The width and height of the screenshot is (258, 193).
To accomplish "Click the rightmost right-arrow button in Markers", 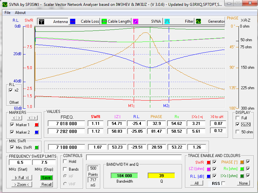I will tap(35, 118).
